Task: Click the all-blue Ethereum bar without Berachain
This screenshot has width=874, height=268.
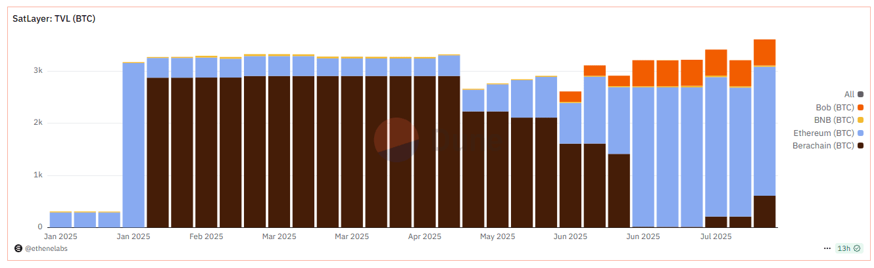Action: pyautogui.click(x=134, y=145)
